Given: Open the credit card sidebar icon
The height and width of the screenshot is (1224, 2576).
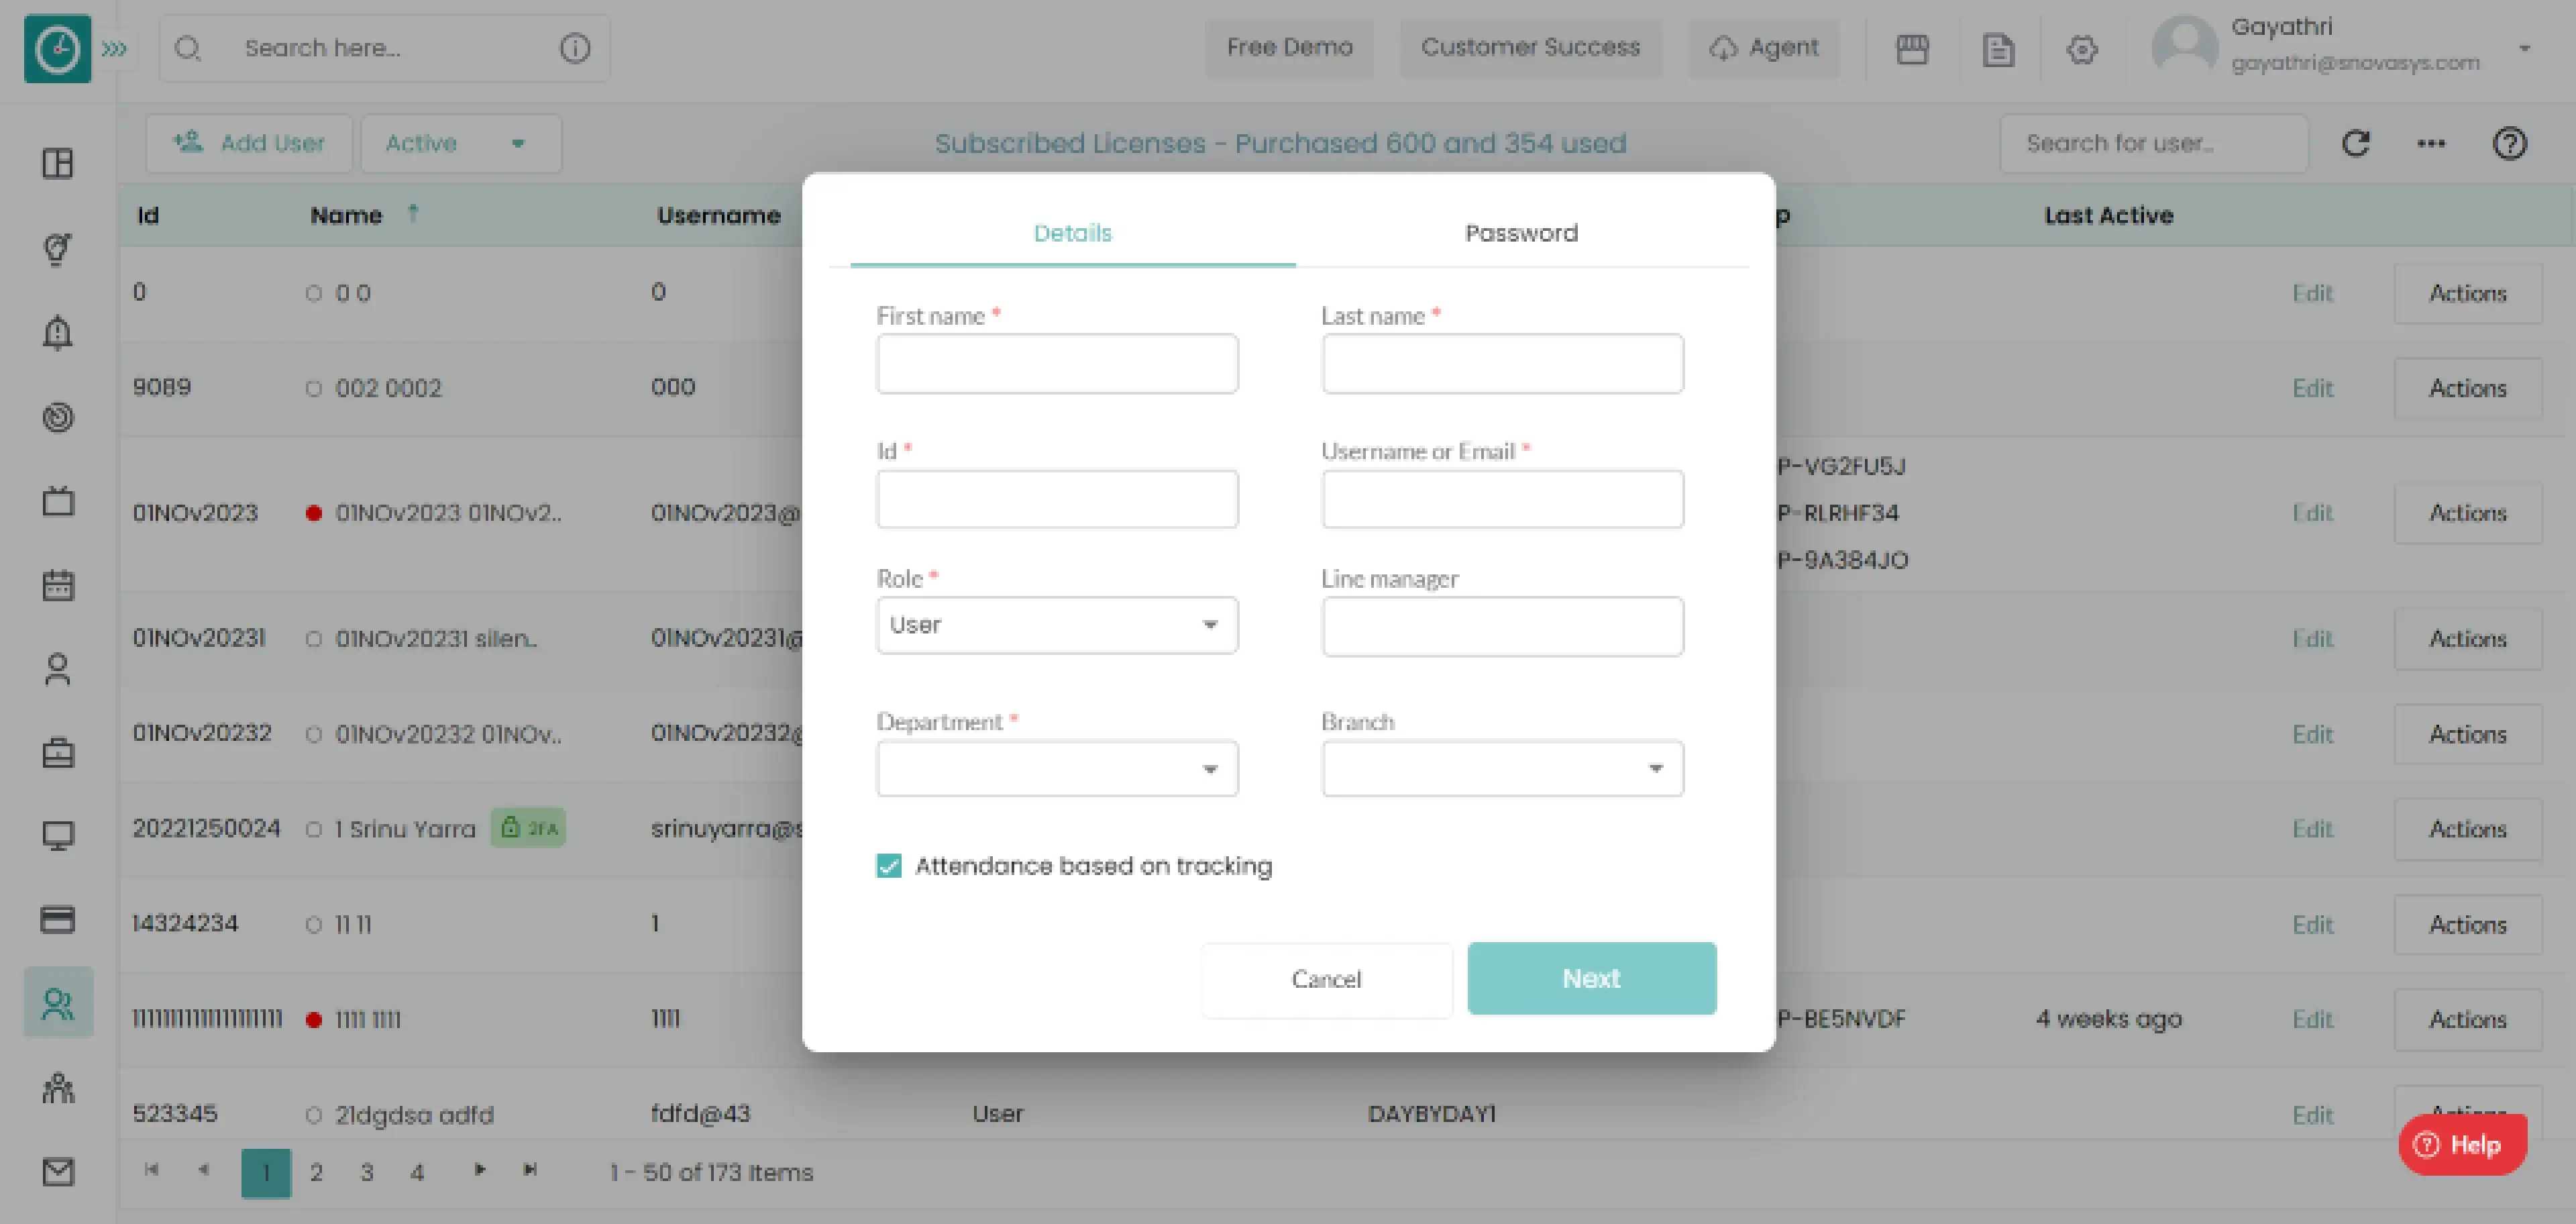Looking at the screenshot, I should pos(58,919).
